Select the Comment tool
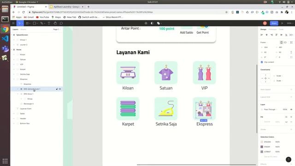Image resolution: width=295 pixels, height=166 pixels. 61,24
